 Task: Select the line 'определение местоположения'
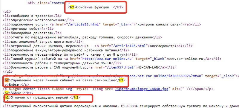(x=38, y=20)
